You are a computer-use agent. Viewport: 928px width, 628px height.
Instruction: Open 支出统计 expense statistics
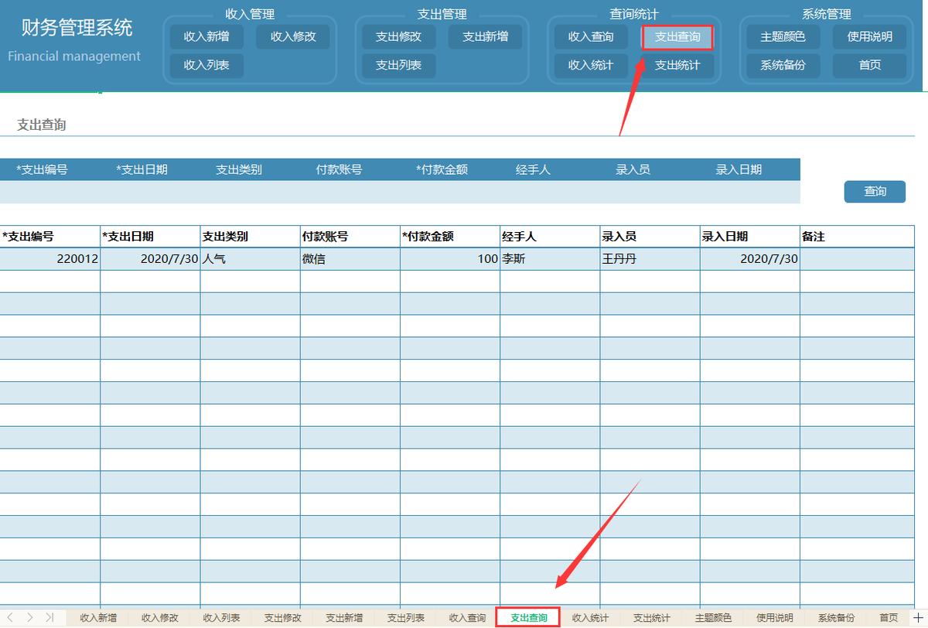coord(677,65)
